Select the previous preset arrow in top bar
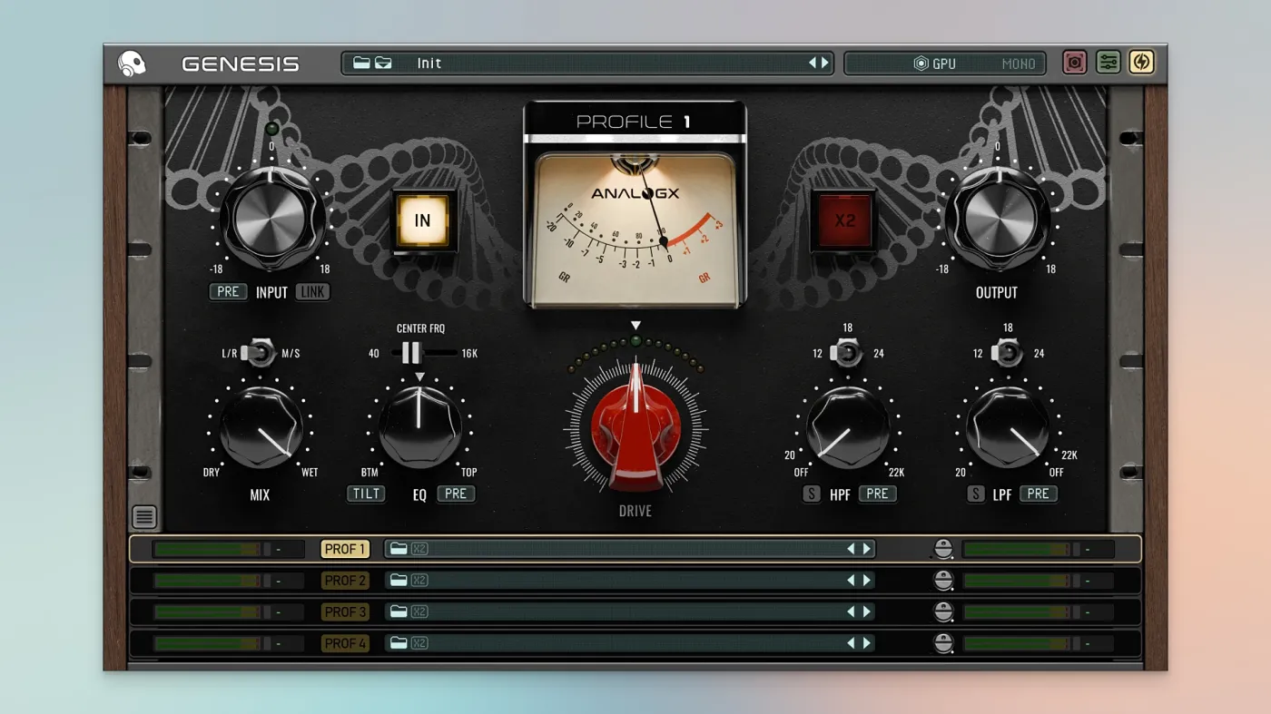 point(813,63)
